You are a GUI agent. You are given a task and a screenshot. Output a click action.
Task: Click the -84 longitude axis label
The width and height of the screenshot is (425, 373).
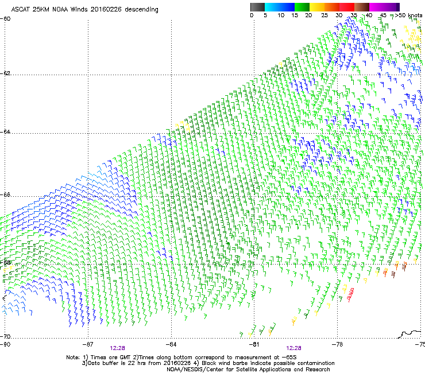(171, 344)
